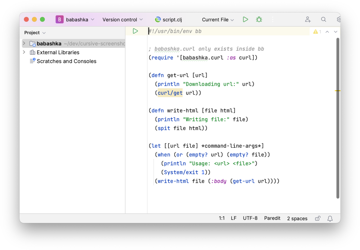Click the yellow warning stripe marker on scrollbar

338,91
